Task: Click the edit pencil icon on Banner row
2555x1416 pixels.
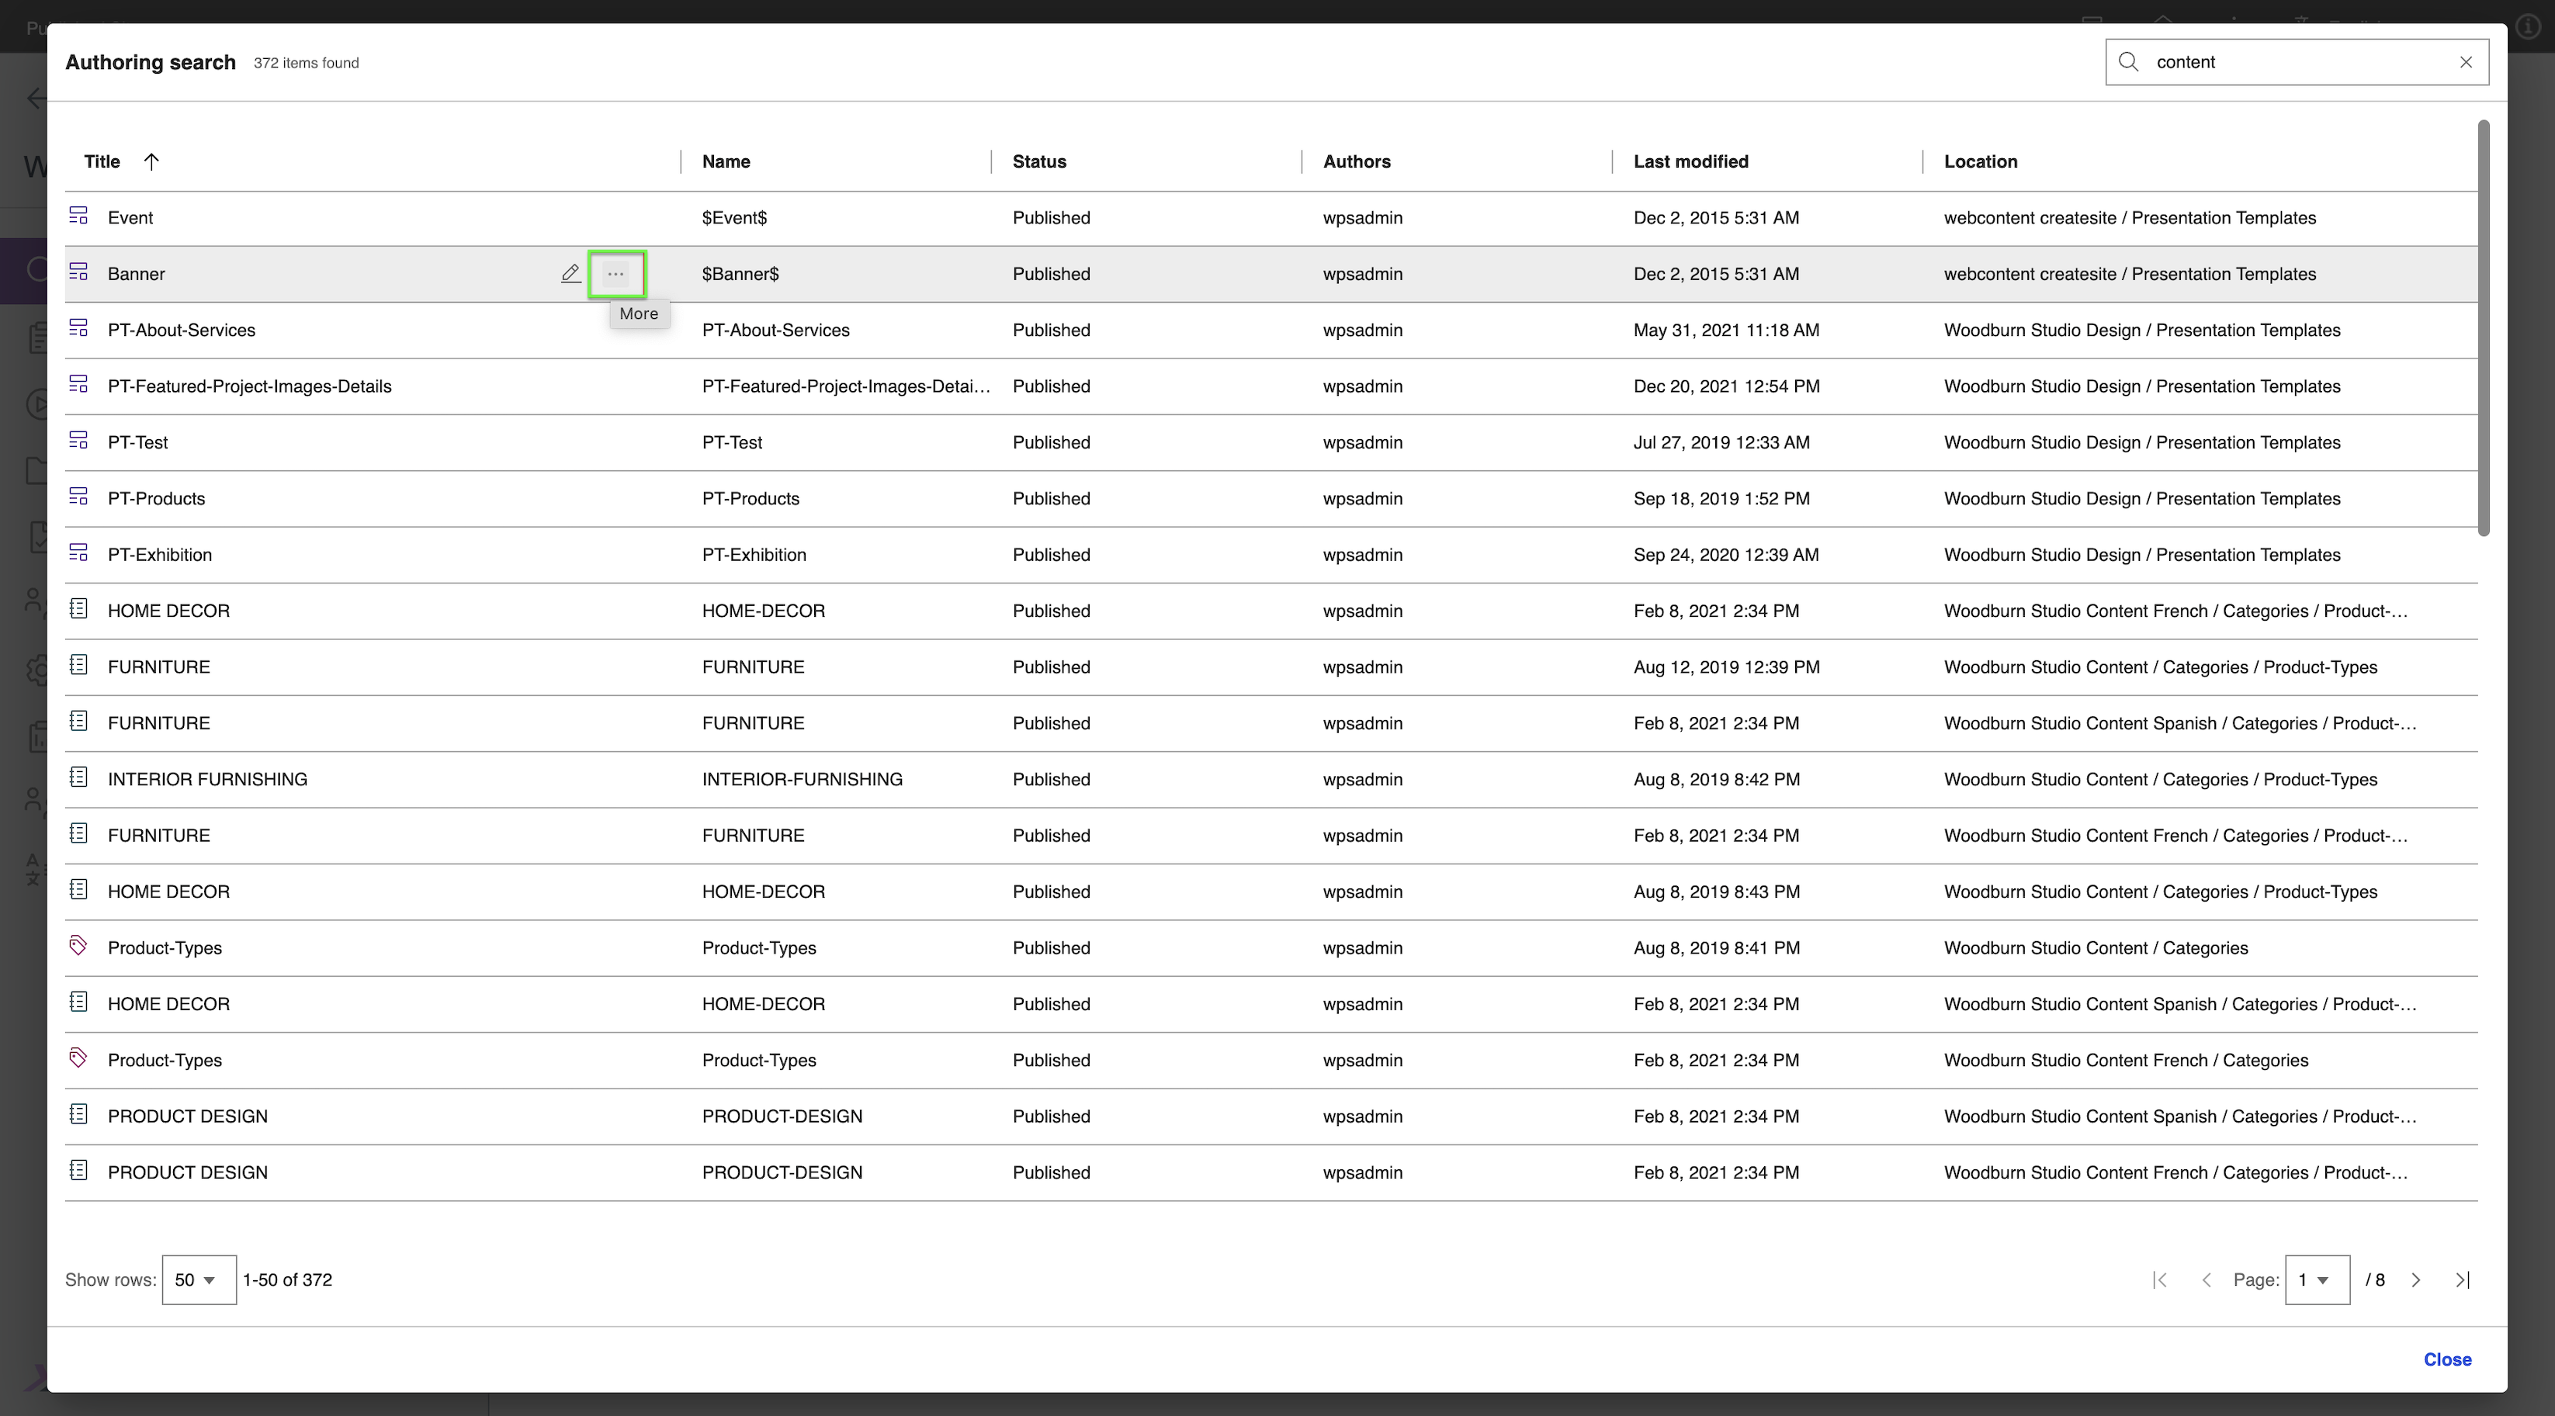Action: tap(570, 274)
